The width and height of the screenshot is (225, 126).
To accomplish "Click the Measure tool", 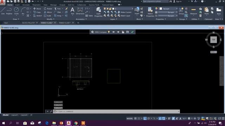I will pyautogui.click(x=194, y=11).
